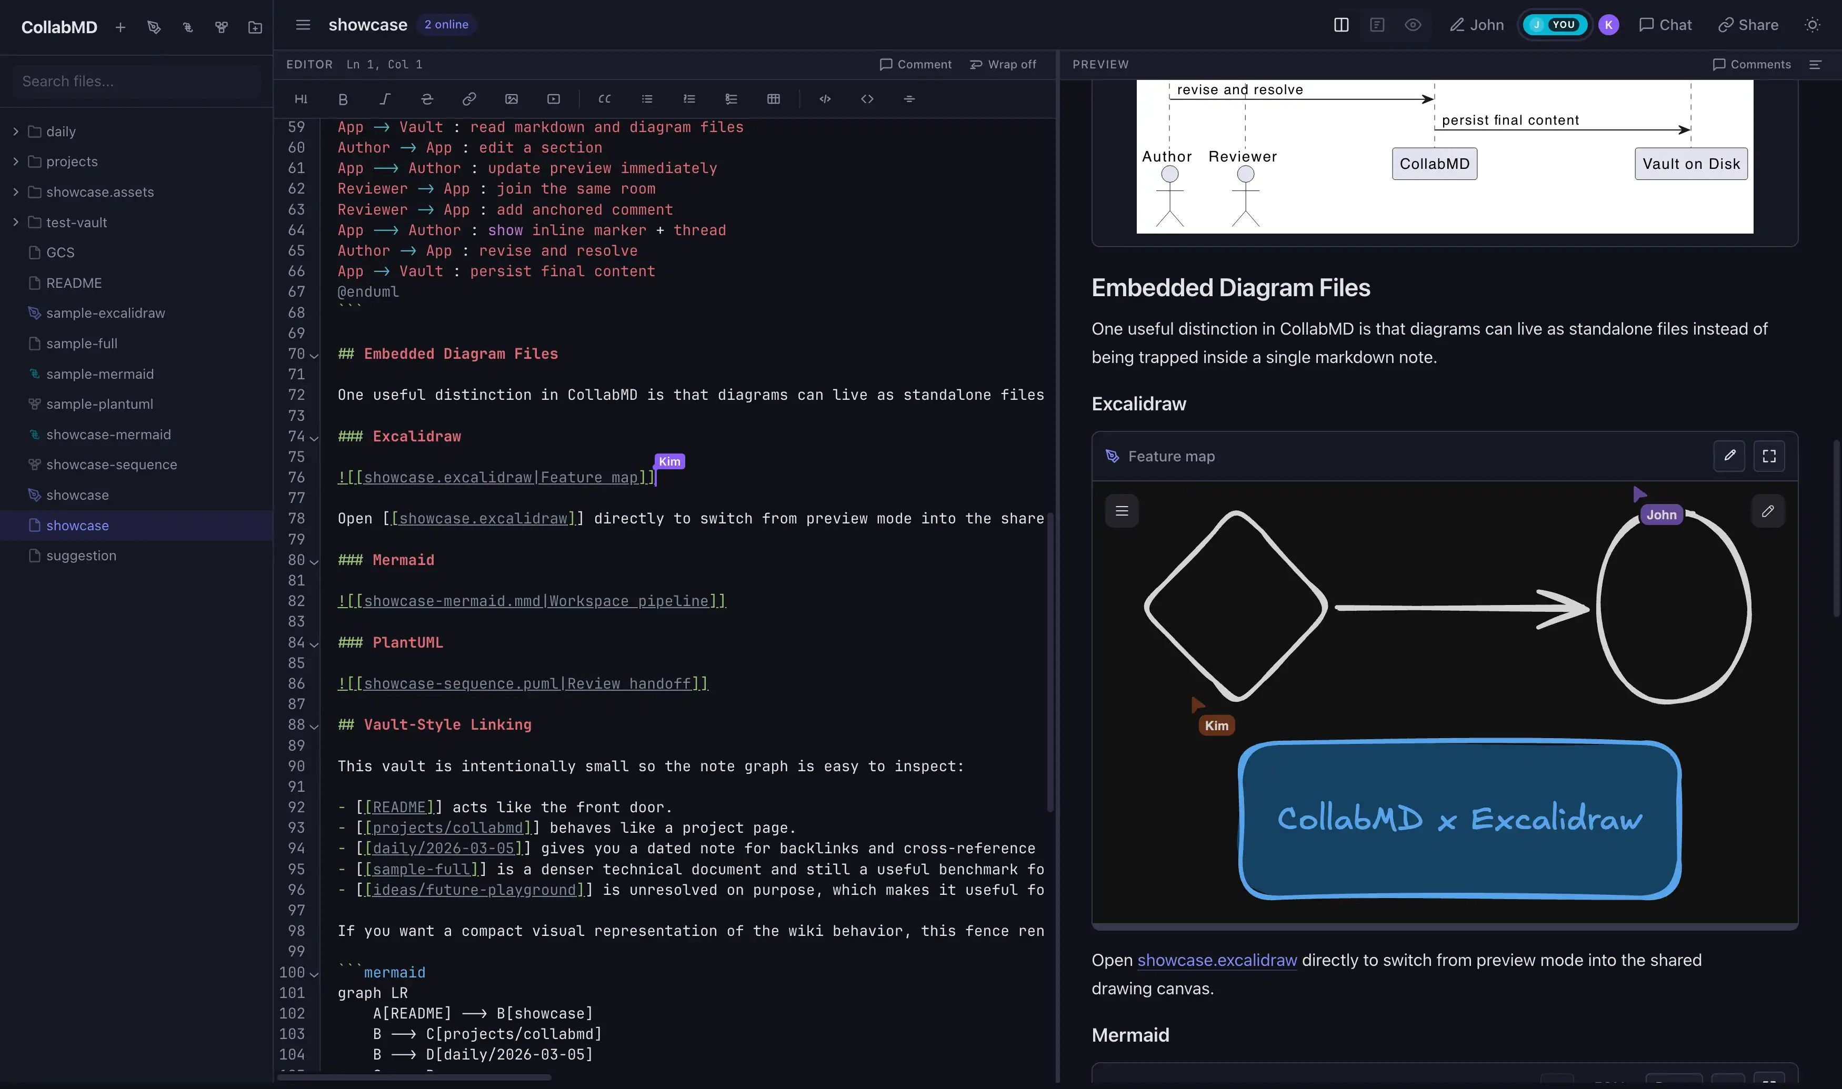
Task: Apply bold formatting in the editor toolbar
Action: point(343,99)
